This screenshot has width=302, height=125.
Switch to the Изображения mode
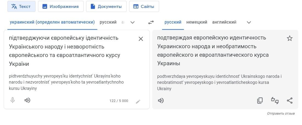(61, 6)
